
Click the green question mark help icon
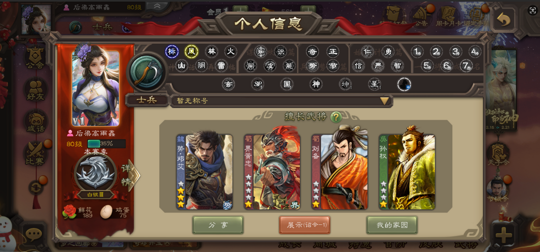(x=336, y=117)
